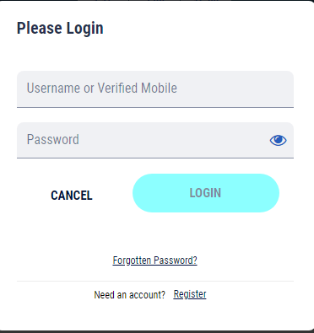Click the eye icon in the Password field
The height and width of the screenshot is (333, 314).
278,140
